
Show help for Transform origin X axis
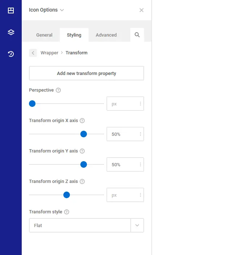pyautogui.click(x=82, y=121)
